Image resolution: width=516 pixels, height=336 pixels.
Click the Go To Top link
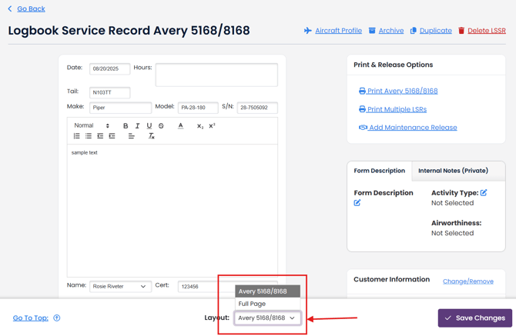coord(31,318)
